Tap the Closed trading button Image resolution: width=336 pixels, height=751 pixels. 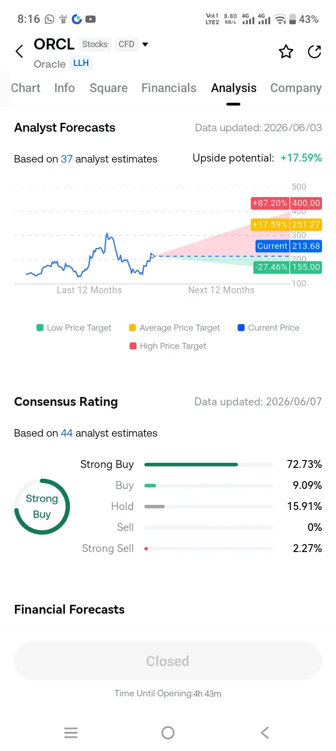point(168,661)
